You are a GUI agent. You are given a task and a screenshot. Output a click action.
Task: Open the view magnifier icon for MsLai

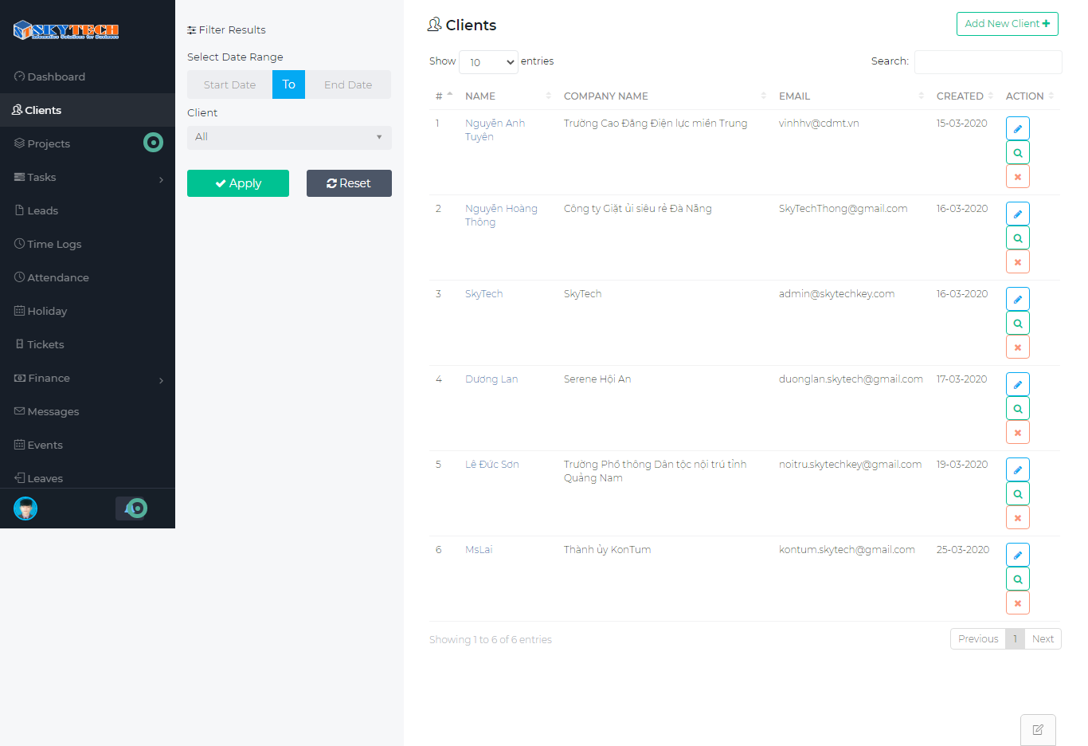1017,579
